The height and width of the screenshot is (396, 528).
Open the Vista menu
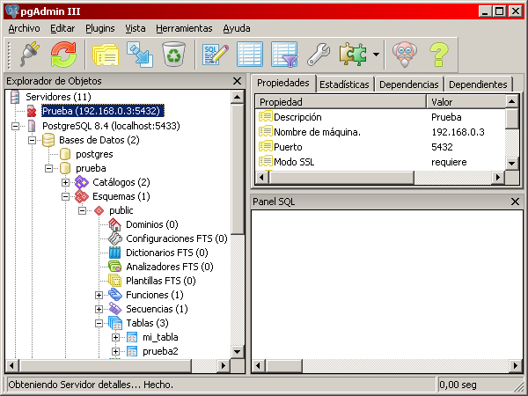click(x=136, y=28)
